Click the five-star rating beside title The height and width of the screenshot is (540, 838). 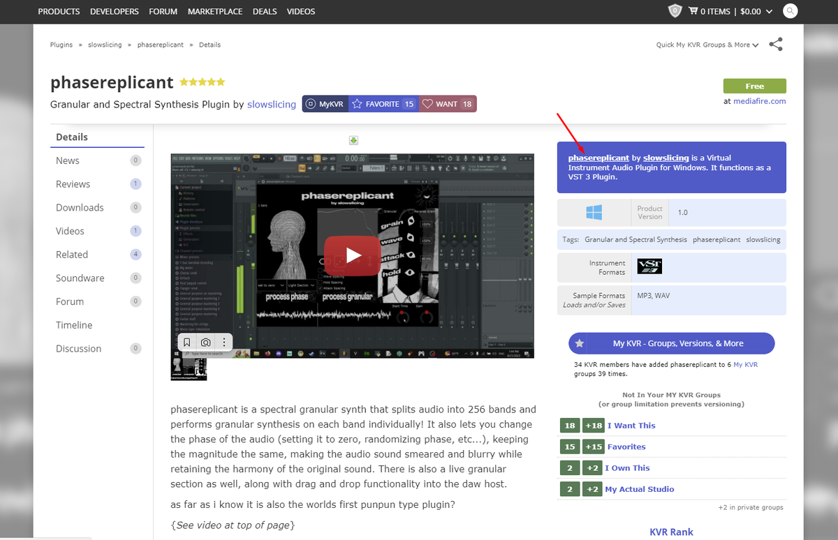[203, 82]
